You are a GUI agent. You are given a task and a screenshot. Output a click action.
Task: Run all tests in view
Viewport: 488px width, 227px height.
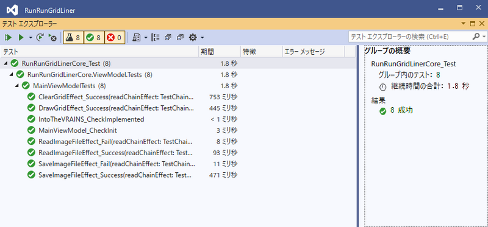pyautogui.click(x=8, y=38)
